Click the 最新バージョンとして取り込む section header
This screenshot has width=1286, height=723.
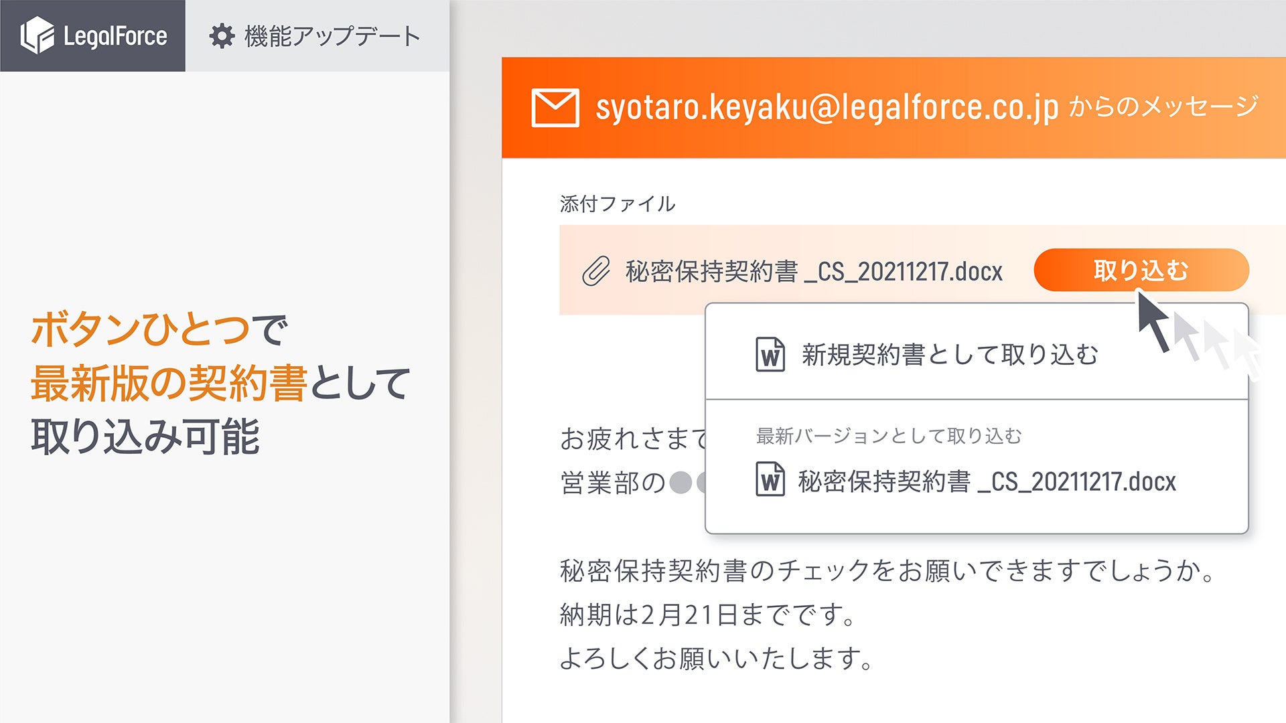888,436
